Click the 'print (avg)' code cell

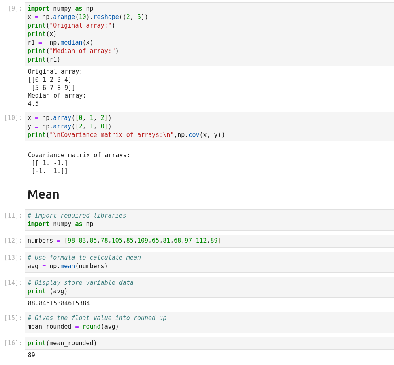pos(202,287)
